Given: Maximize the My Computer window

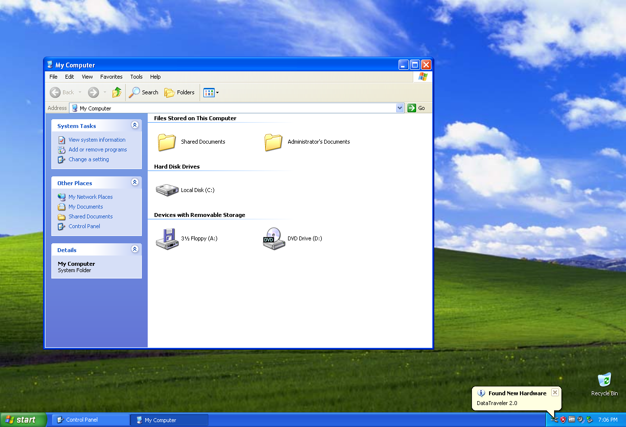Looking at the screenshot, I should coord(415,64).
